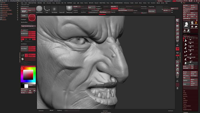
Task: Click Toggle Mask By Polygroups button
Action: 28,26
